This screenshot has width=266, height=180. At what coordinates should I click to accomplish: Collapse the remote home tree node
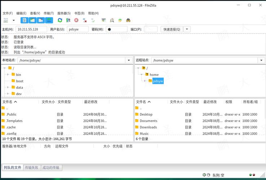142,75
